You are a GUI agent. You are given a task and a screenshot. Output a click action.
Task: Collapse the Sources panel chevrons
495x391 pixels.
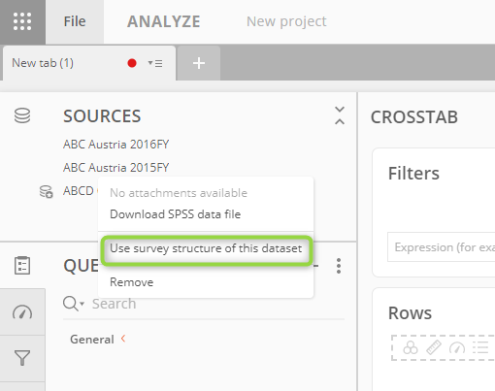340,115
